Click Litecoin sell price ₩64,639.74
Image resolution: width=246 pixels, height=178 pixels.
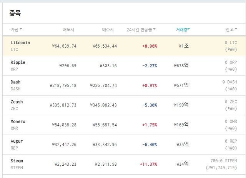coord(64,46)
